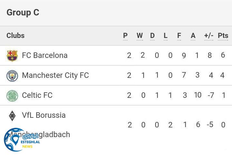Click the Manchester City club crest
232x158 pixels.
coord(12,76)
